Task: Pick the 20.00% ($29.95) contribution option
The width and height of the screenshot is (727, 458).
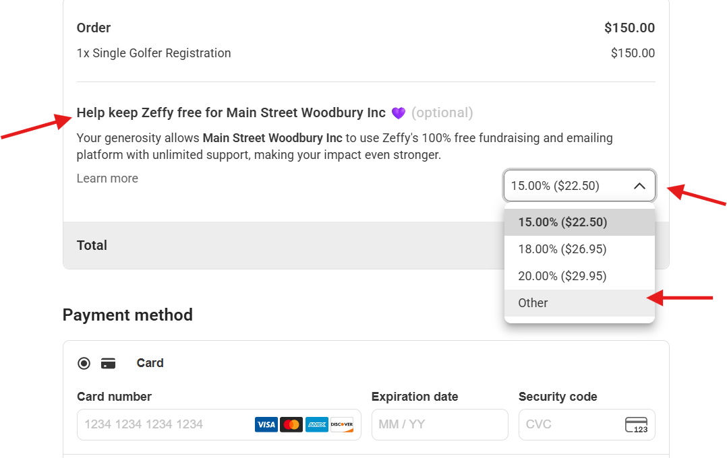Action: point(579,276)
